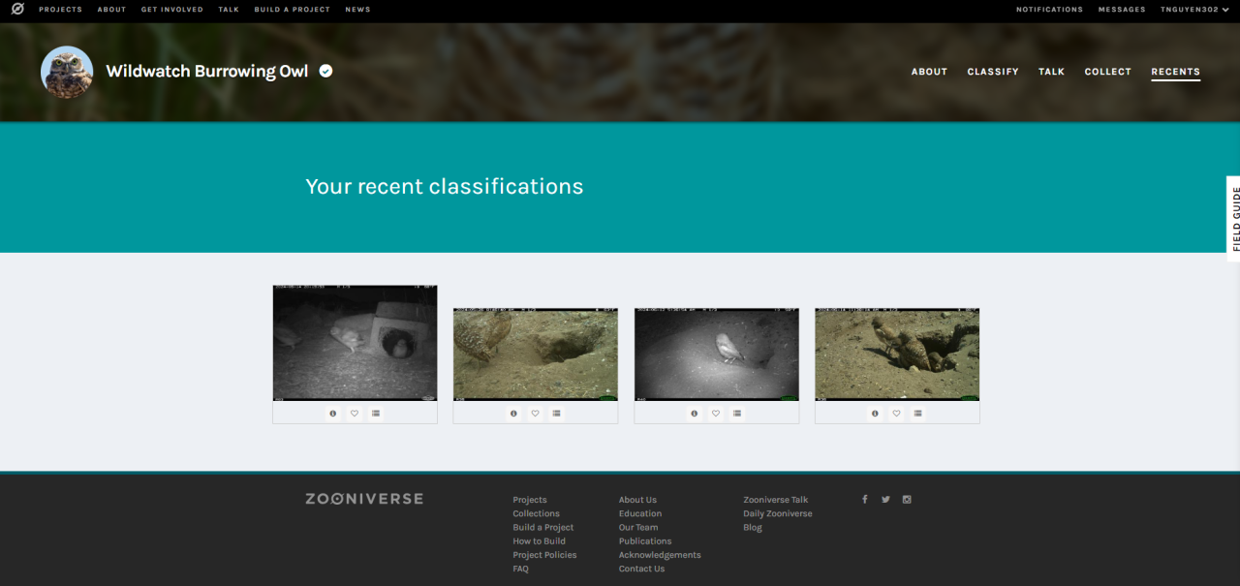Go to the project Recents tab
Image resolution: width=1240 pixels, height=586 pixels.
(x=1175, y=72)
